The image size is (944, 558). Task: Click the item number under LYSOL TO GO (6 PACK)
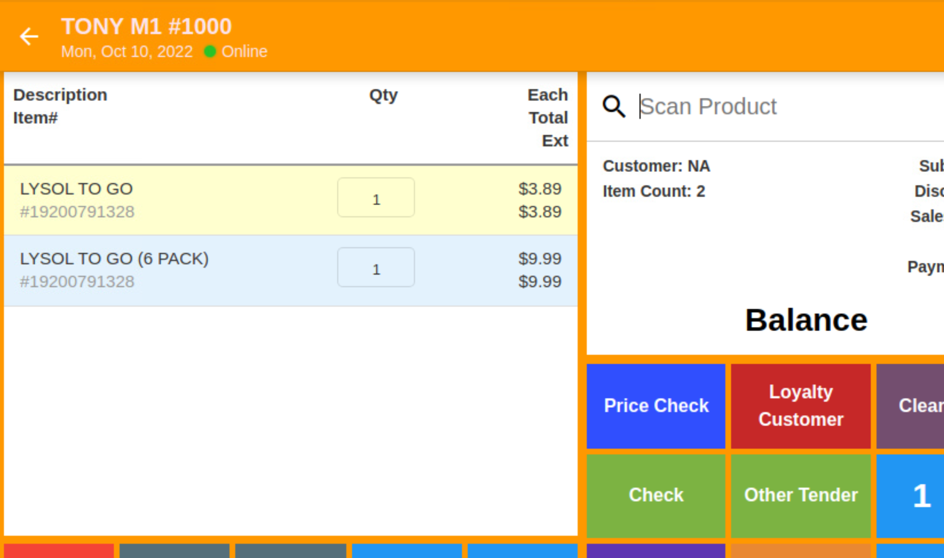pyautogui.click(x=77, y=282)
